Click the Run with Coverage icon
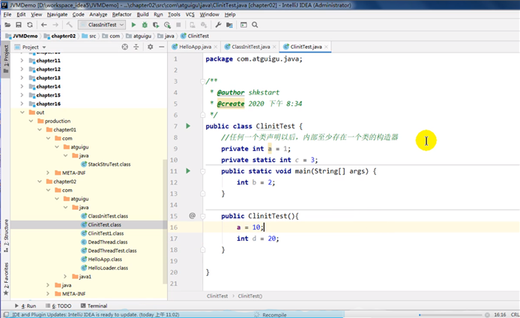520x318 pixels. coord(156,25)
